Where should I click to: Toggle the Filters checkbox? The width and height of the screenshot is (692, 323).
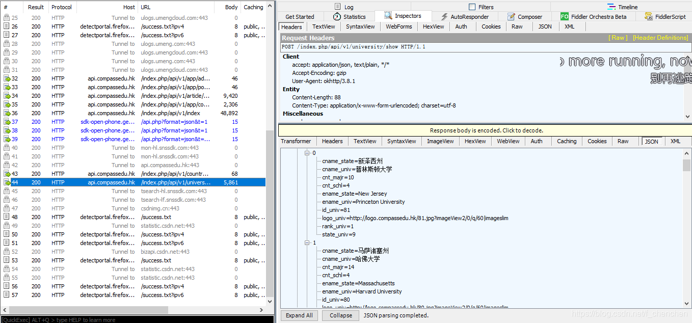[472, 7]
